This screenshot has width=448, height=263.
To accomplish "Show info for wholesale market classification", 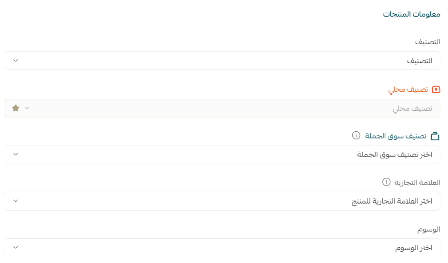I will 356,136.
